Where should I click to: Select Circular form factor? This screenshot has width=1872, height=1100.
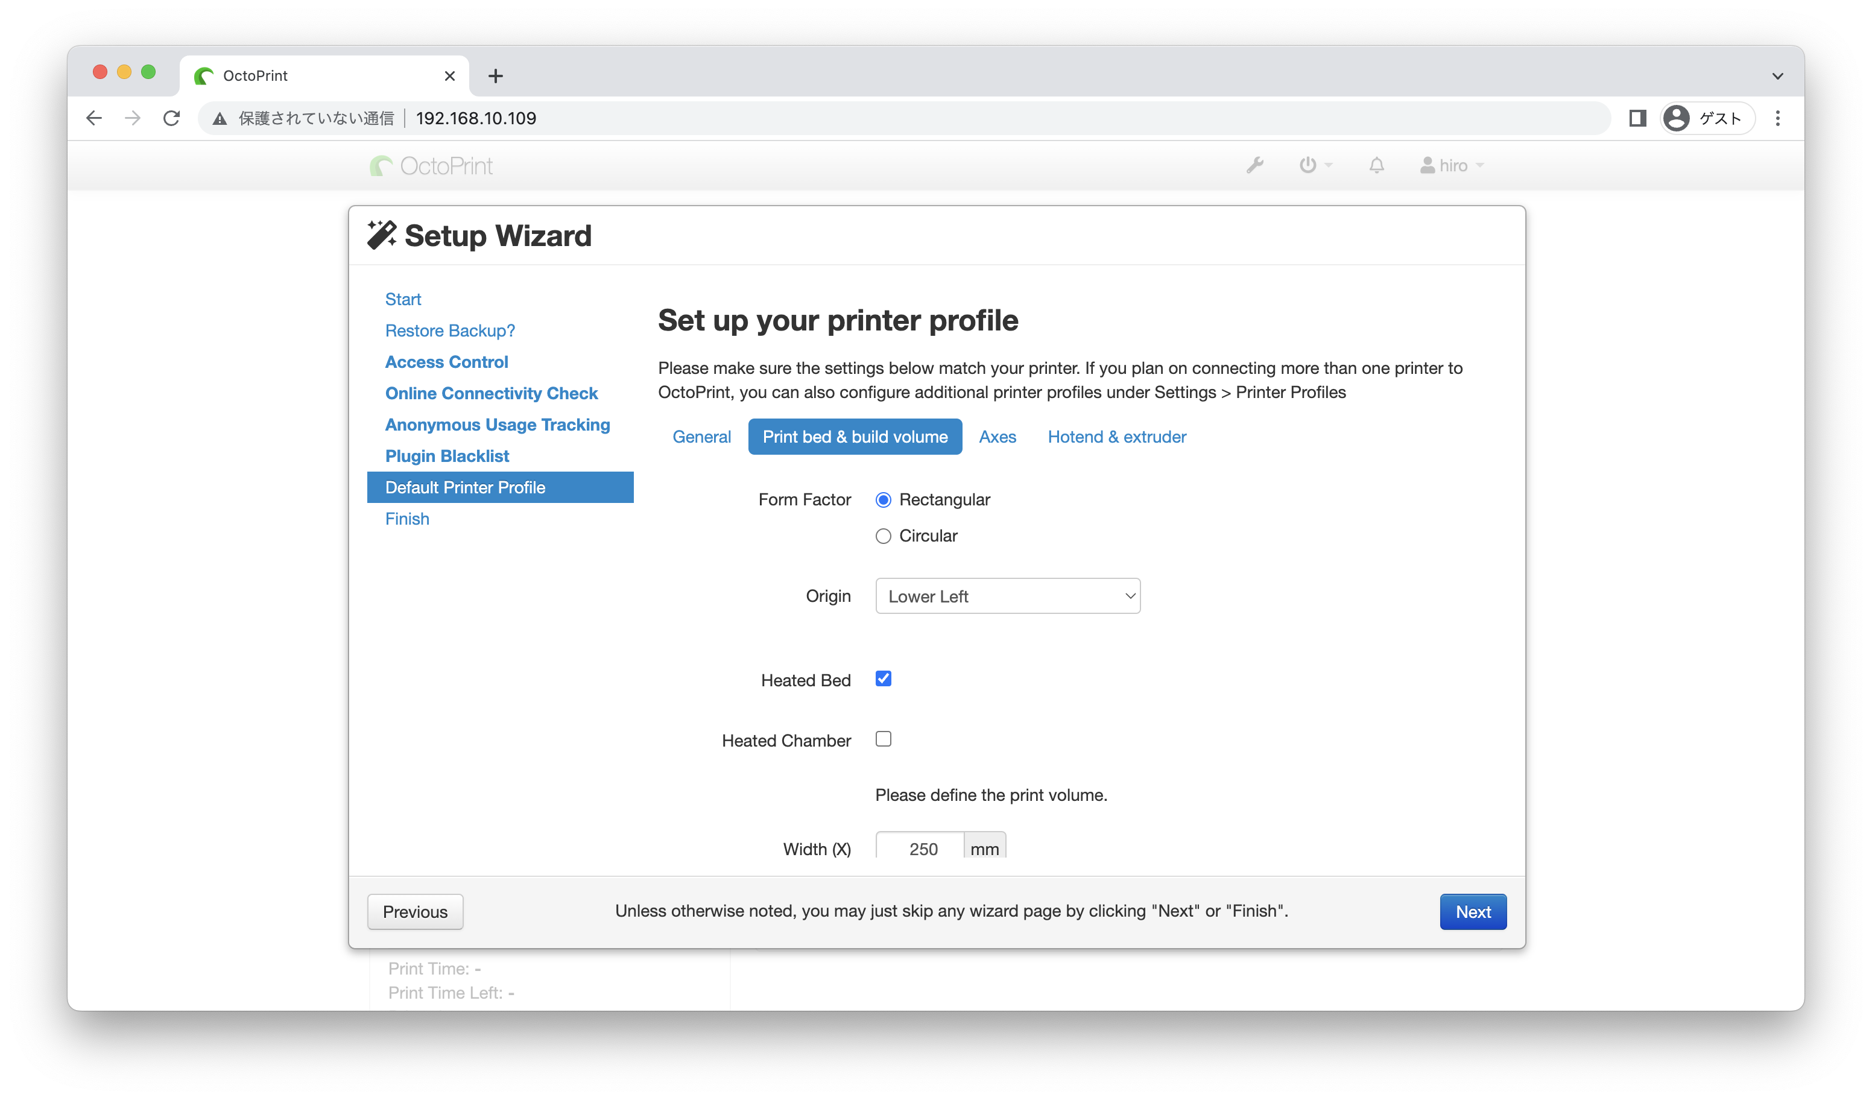(x=884, y=536)
